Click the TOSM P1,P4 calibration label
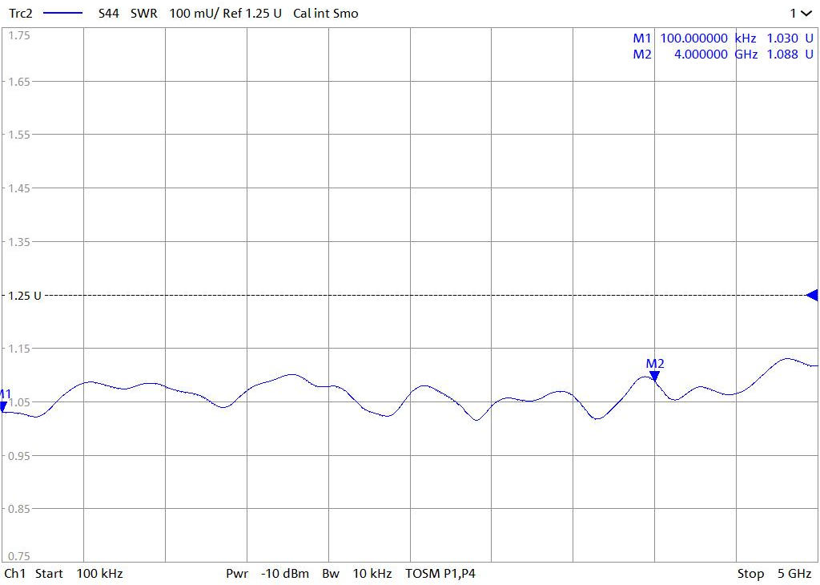The image size is (820, 585). point(440,574)
